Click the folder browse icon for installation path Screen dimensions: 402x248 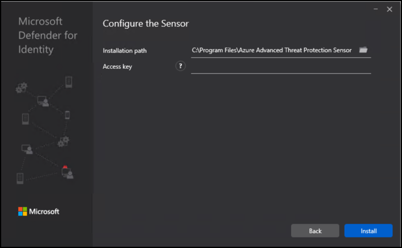363,50
